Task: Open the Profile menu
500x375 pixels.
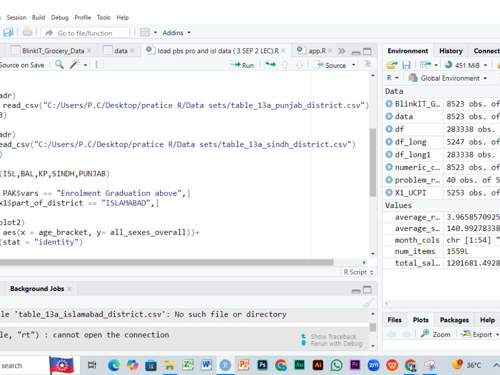Action: pyautogui.click(x=82, y=17)
